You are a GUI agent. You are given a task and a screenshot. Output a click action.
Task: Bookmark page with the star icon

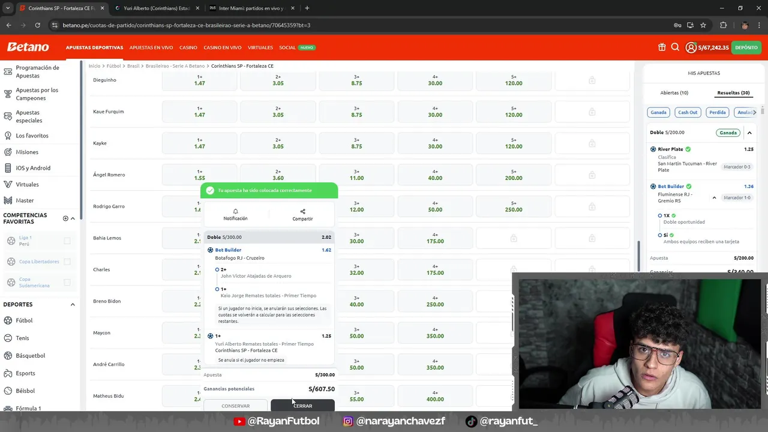pos(703,25)
